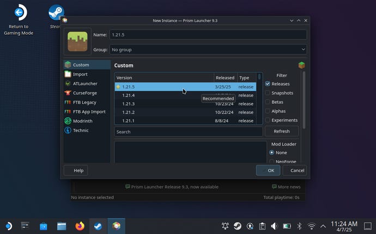Click the grass block instance icon button
376x234 pixels.
pyautogui.click(x=77, y=42)
